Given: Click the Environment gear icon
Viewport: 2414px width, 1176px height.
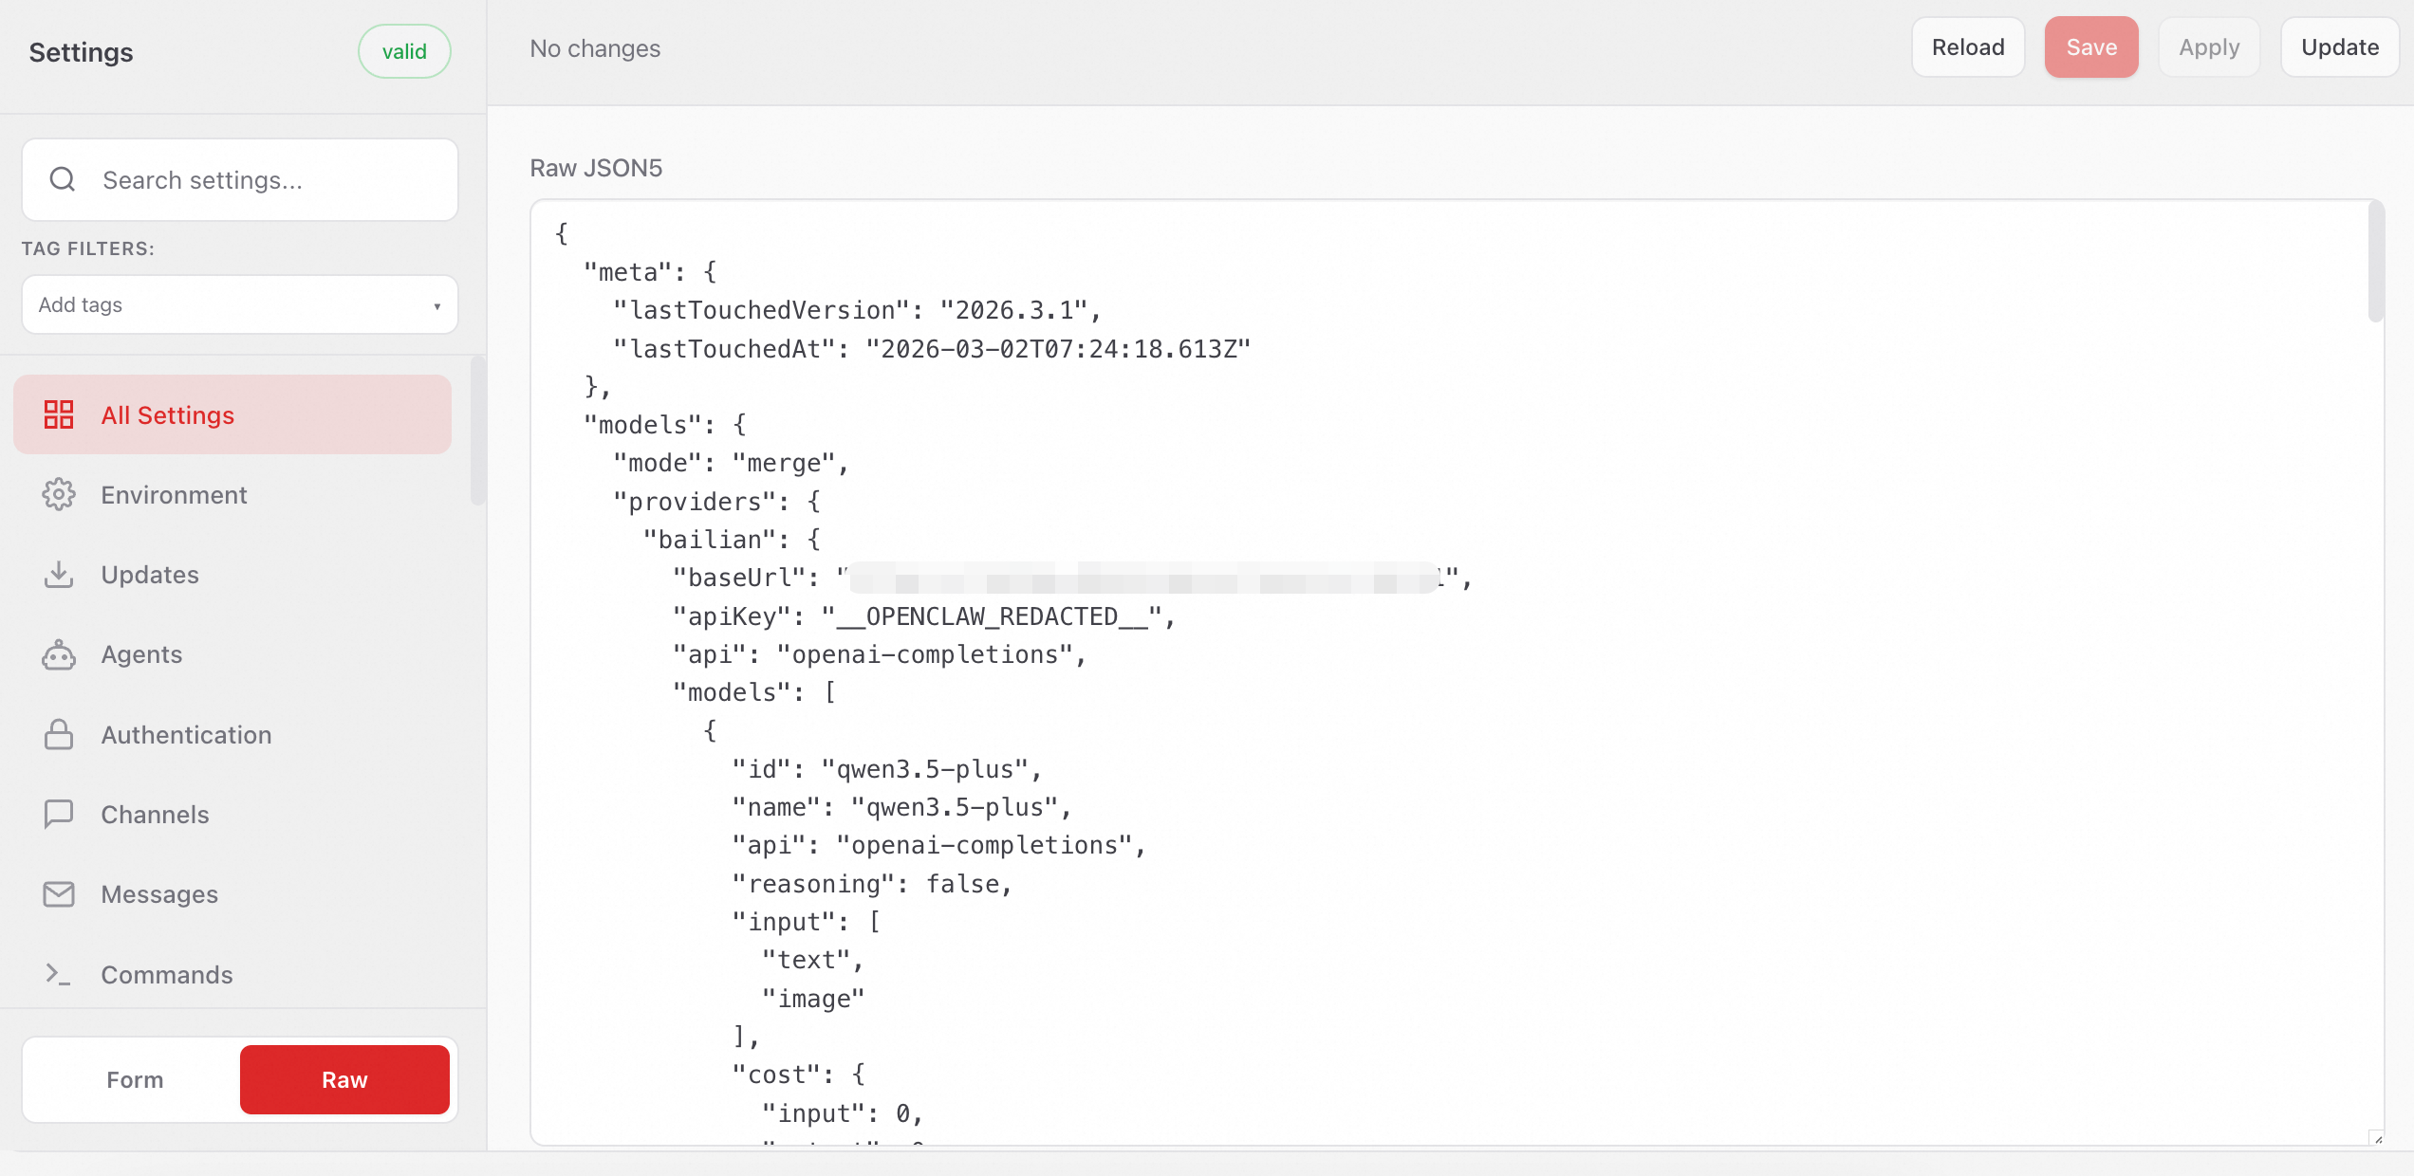Looking at the screenshot, I should pos(59,494).
